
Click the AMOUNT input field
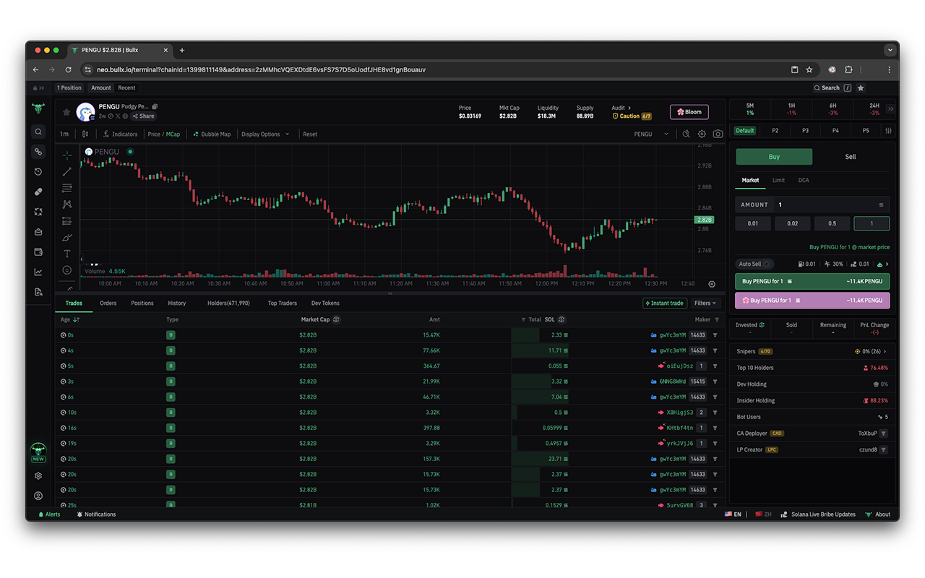point(813,204)
